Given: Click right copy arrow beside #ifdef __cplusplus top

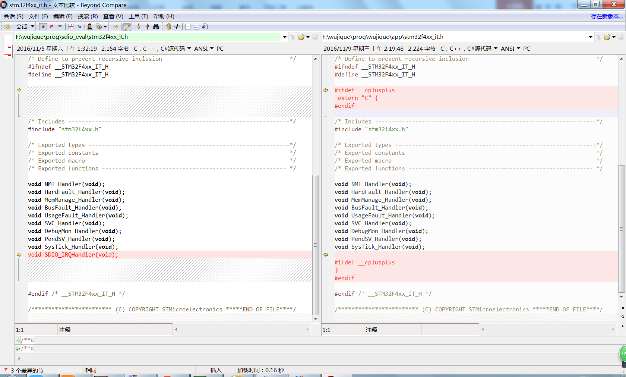Looking at the screenshot, I should pyautogui.click(x=326, y=90).
